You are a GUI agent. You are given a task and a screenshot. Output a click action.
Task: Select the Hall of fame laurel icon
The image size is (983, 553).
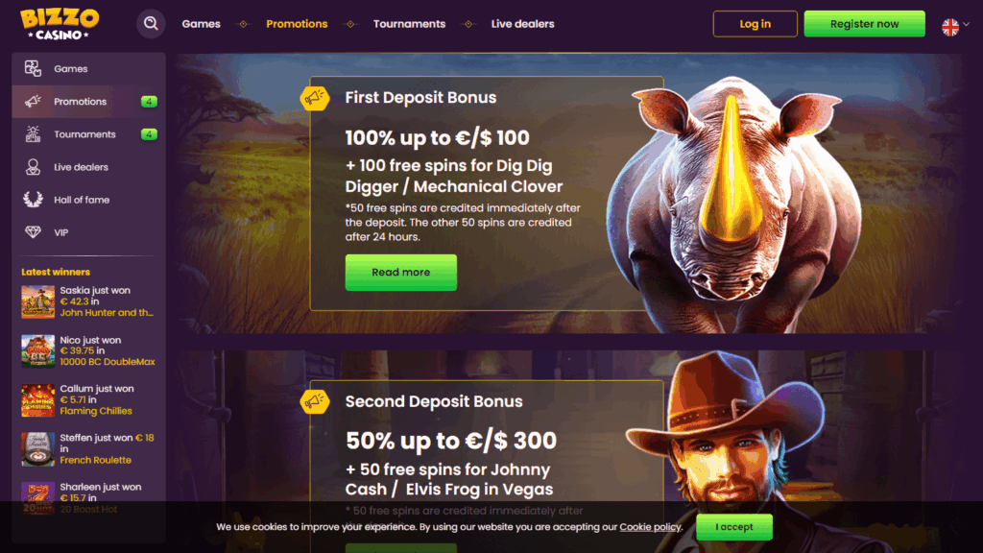click(33, 200)
